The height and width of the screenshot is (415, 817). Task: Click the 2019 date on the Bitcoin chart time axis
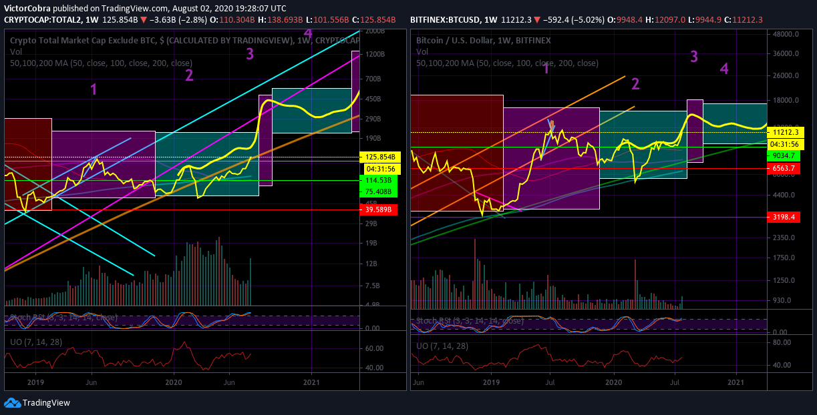(x=491, y=383)
